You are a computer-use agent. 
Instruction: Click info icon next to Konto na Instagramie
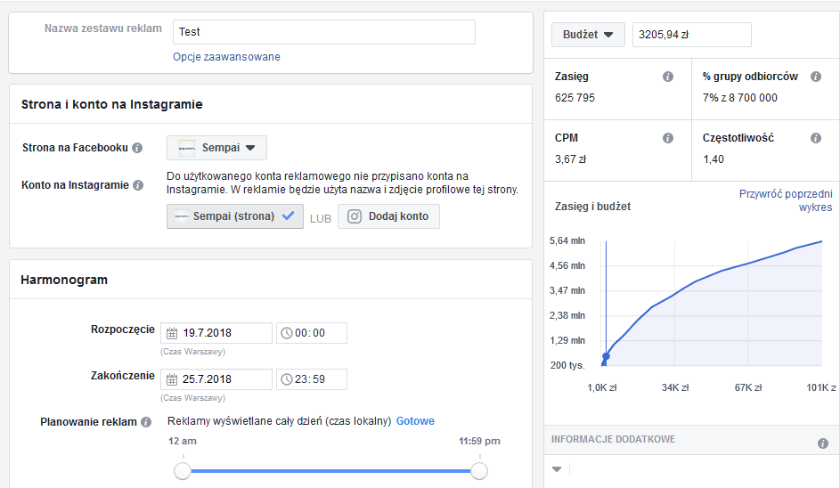(x=138, y=185)
